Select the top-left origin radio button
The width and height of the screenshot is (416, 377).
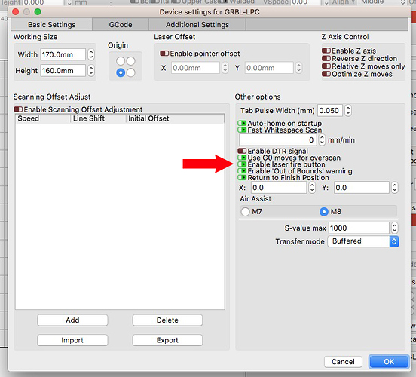point(121,61)
